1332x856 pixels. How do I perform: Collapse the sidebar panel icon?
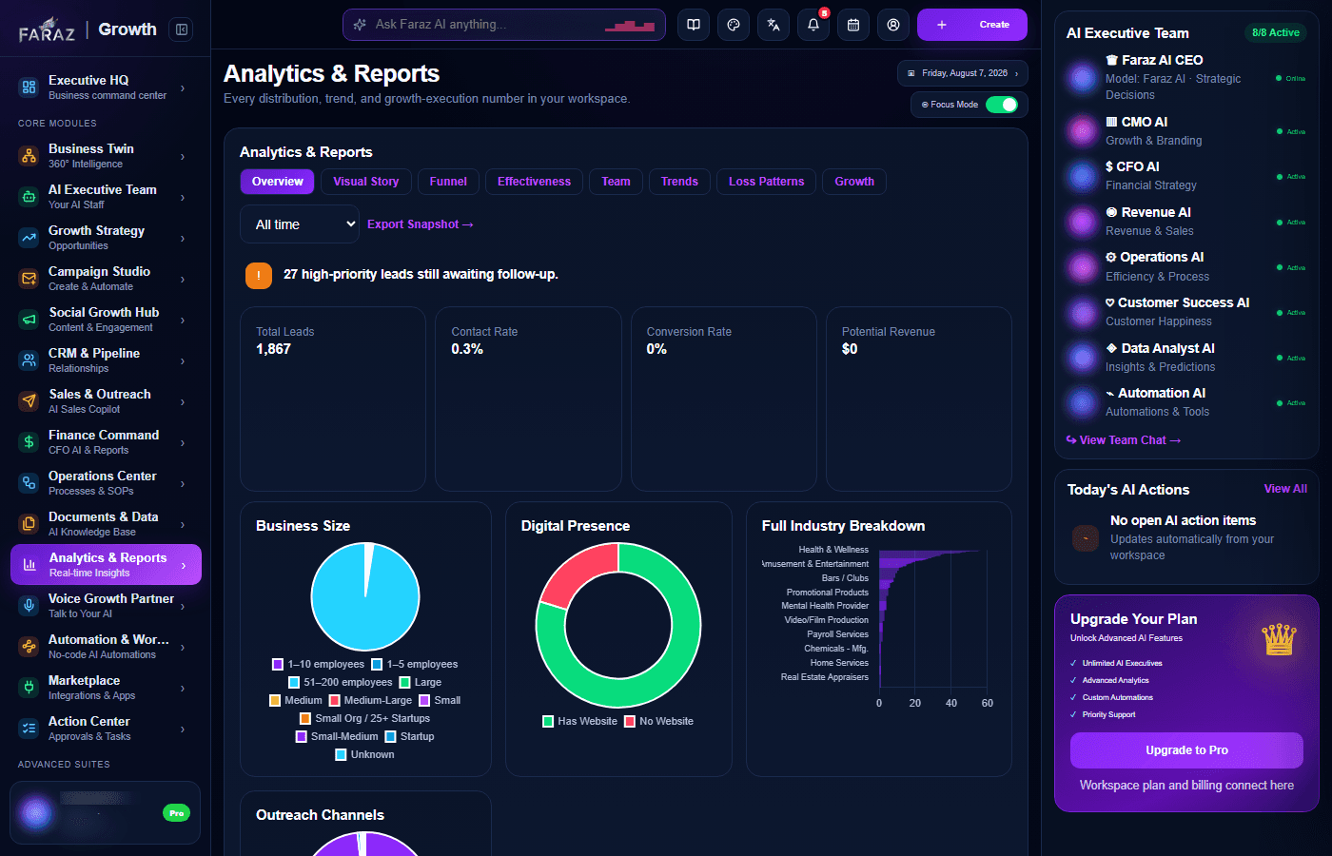click(x=182, y=29)
